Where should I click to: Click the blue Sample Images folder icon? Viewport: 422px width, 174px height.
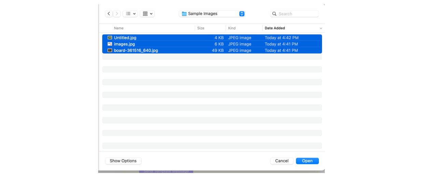(184, 14)
